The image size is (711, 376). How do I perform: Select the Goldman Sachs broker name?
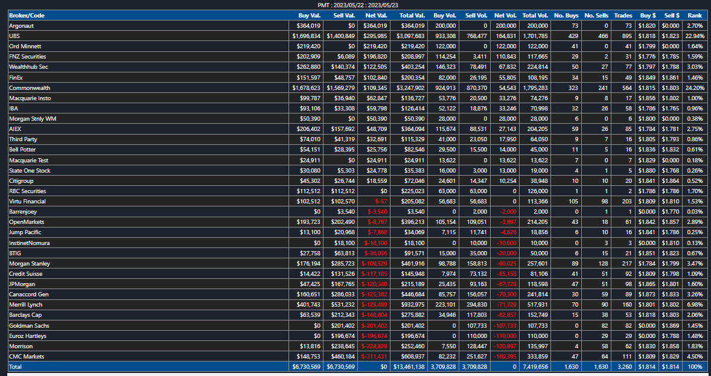(x=29, y=326)
